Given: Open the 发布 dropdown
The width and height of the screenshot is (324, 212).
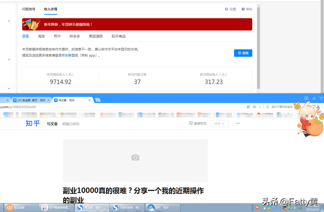Looking at the screenshot, I should pos(220,124).
